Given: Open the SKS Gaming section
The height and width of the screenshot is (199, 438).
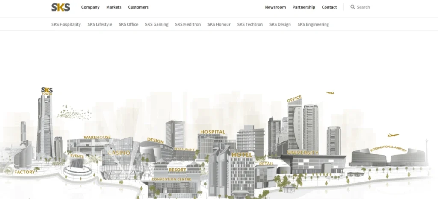Looking at the screenshot, I should tap(157, 24).
